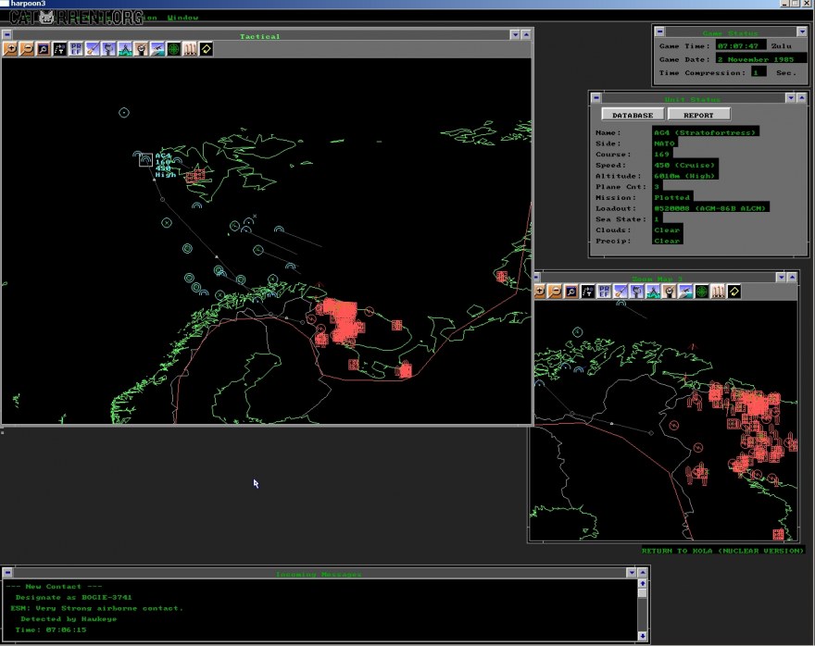Click the aircraft launch icon in Zoom Map 3
Viewport: 815px width, 646px height.
click(685, 292)
